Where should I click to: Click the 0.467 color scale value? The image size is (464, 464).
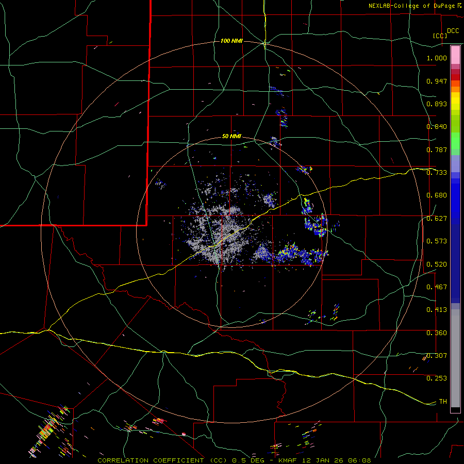pyautogui.click(x=437, y=287)
